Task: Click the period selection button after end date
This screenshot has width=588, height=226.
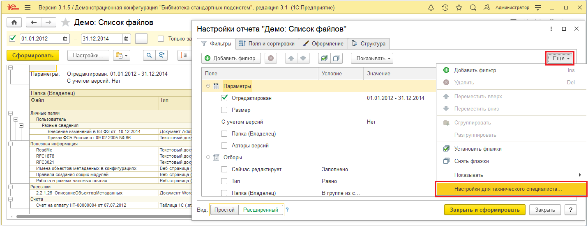Action: tap(141, 39)
